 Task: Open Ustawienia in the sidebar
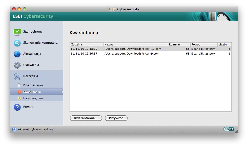31,65
